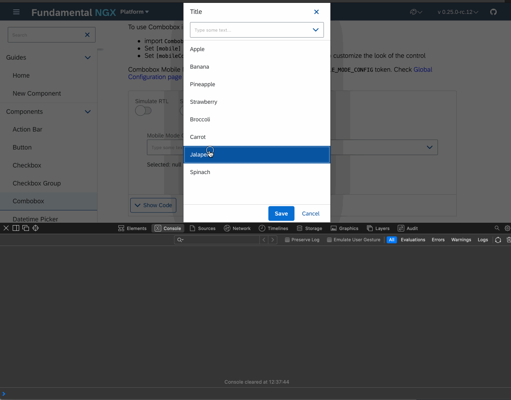Select the All console filter

coord(392,240)
